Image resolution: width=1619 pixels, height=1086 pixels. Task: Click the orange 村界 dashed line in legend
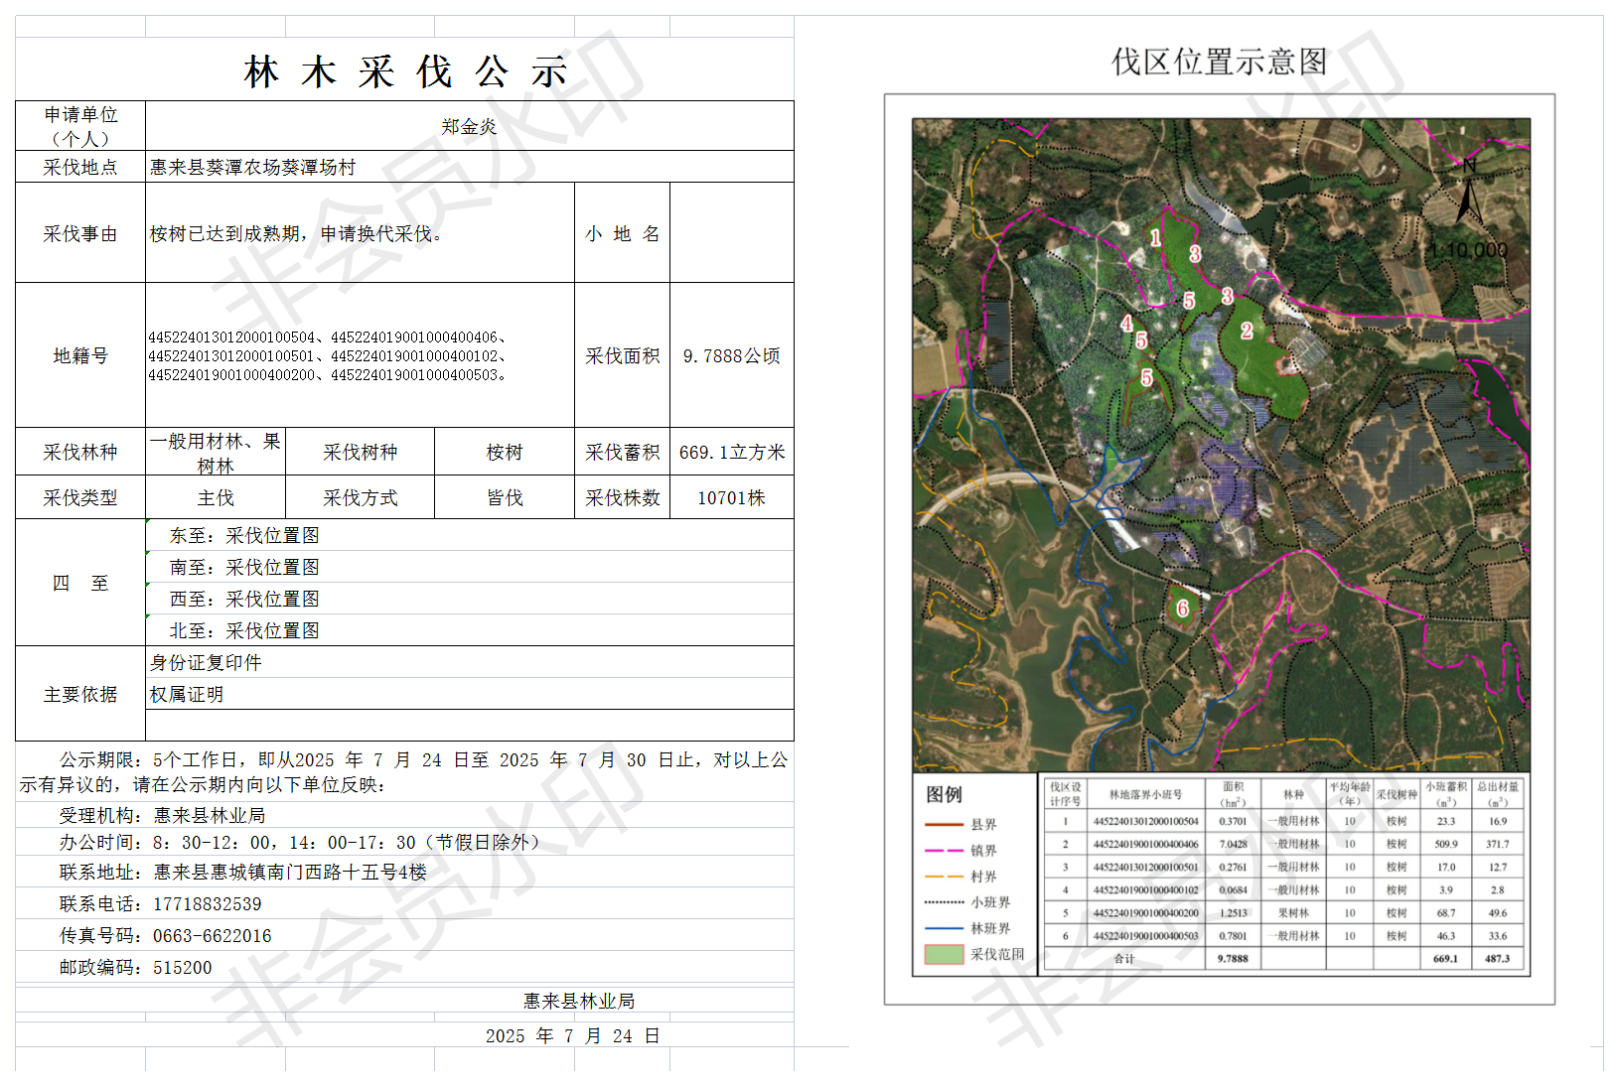[944, 877]
